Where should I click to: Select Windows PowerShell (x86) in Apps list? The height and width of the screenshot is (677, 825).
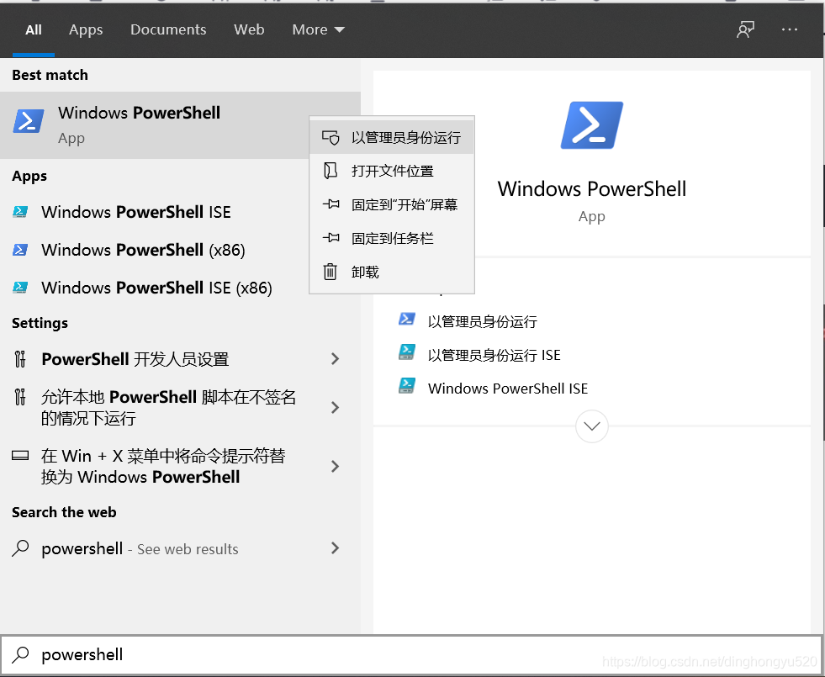pos(181,250)
